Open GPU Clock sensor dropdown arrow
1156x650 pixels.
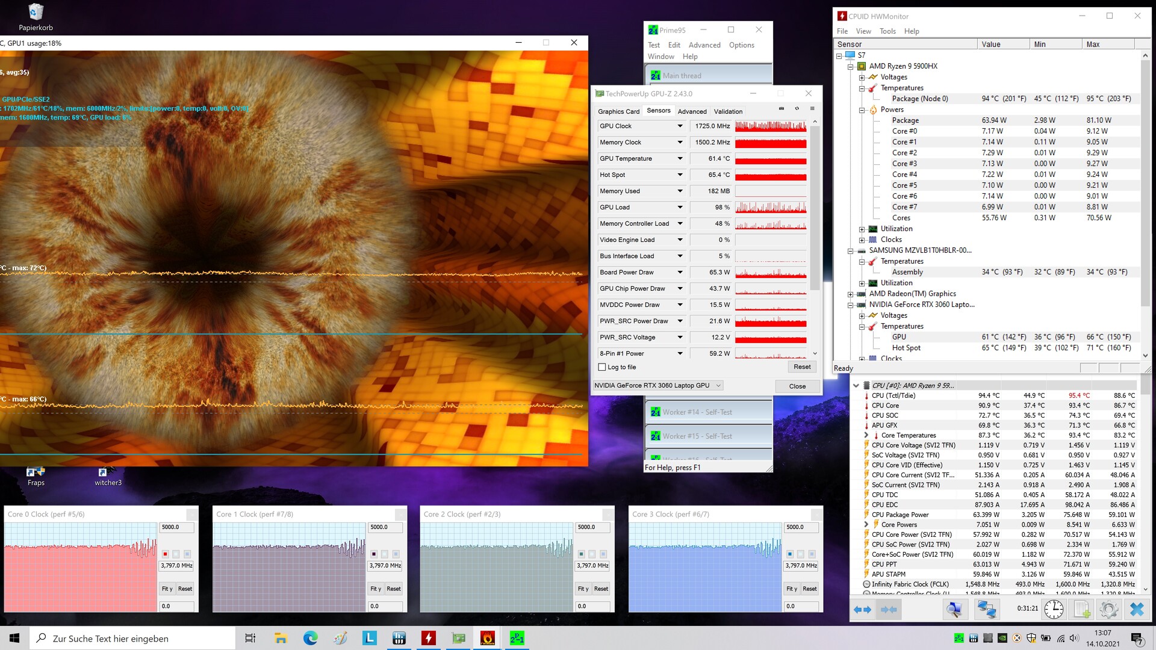680,126
